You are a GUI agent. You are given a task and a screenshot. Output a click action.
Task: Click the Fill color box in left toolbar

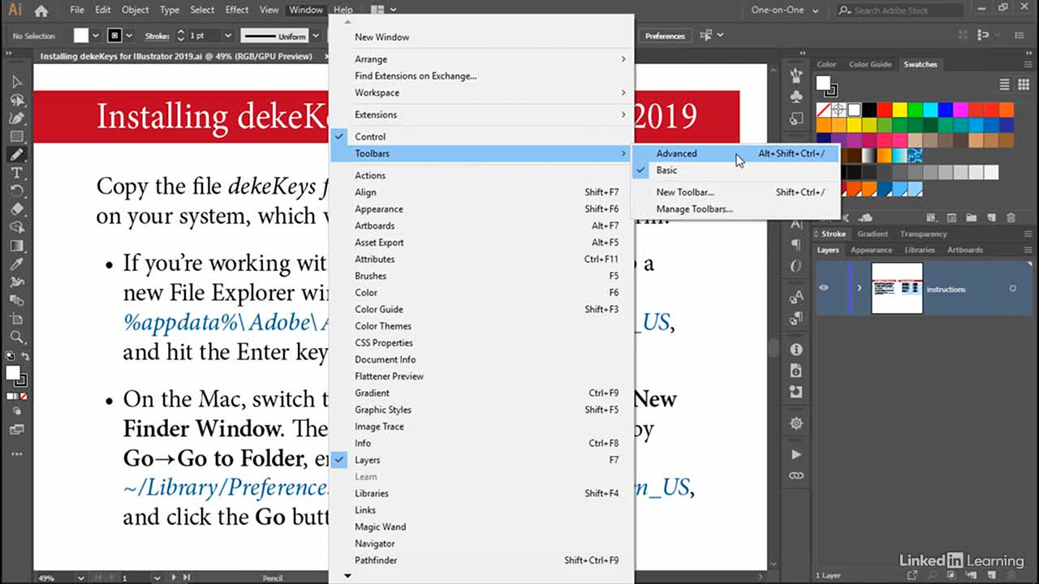(x=12, y=373)
